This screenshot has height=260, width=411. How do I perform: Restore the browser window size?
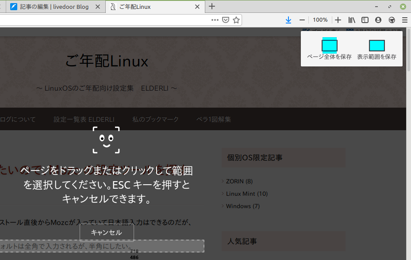tap(390, 7)
